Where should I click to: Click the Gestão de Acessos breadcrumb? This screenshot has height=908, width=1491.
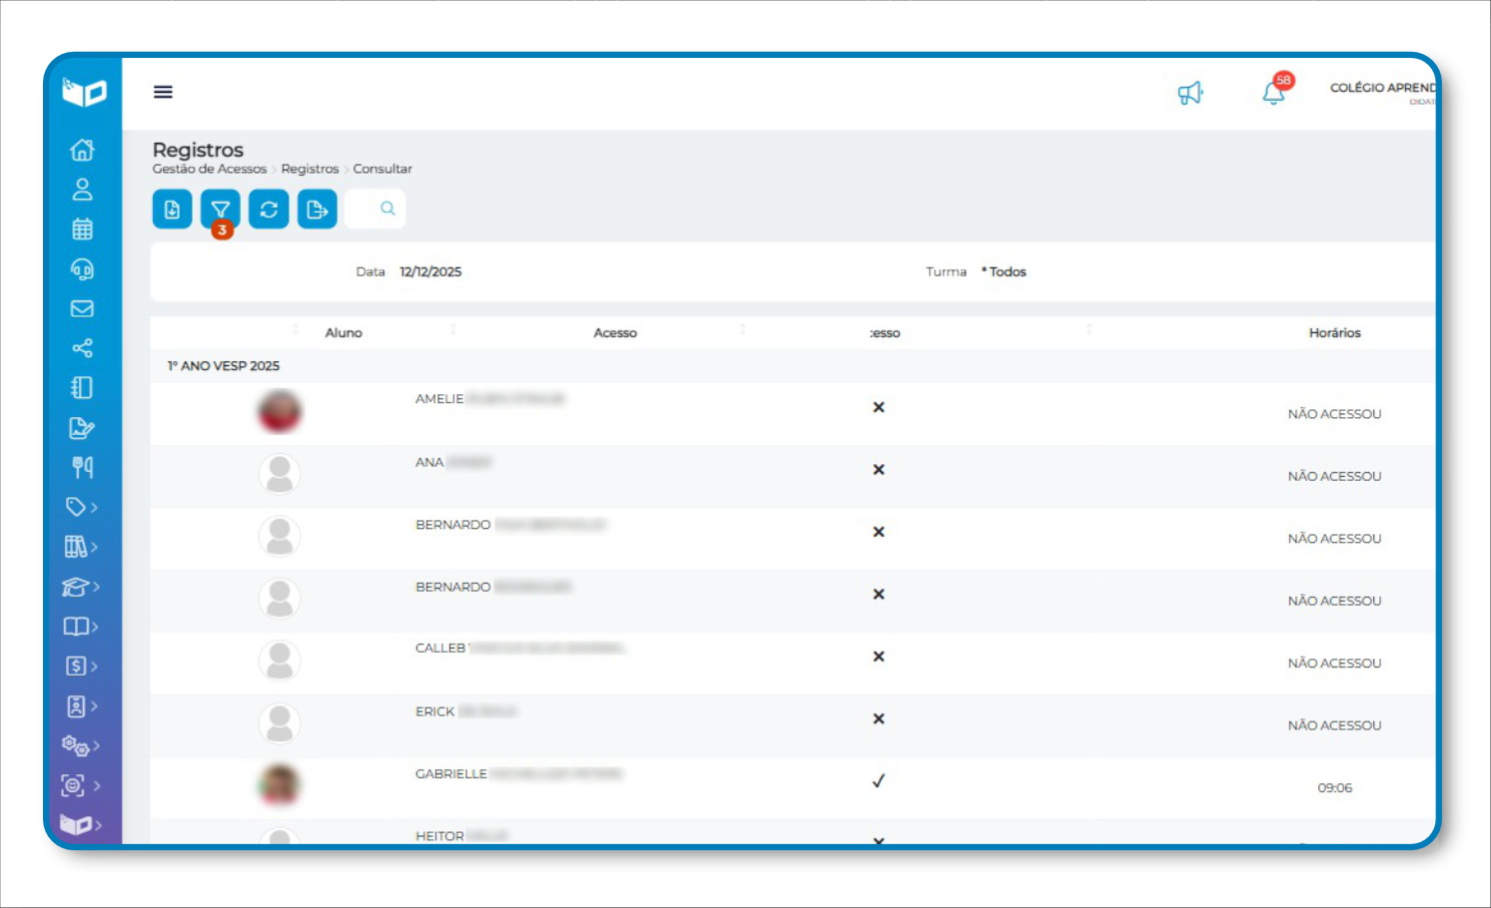tap(210, 169)
